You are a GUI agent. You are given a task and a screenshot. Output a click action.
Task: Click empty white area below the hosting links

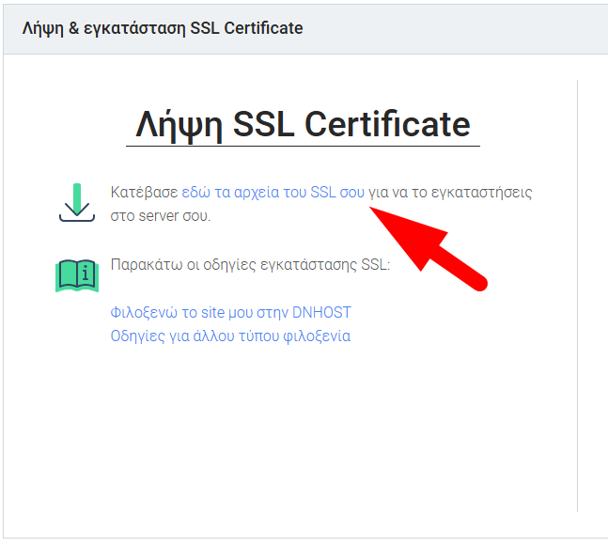290,427
